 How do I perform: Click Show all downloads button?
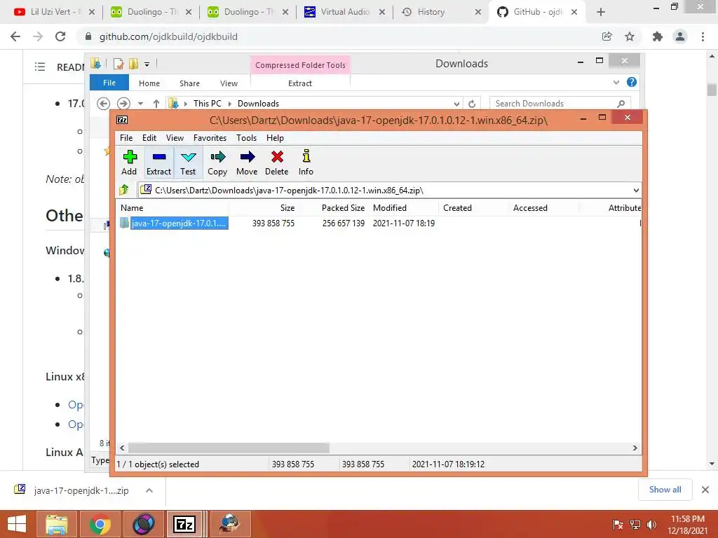[665, 490]
